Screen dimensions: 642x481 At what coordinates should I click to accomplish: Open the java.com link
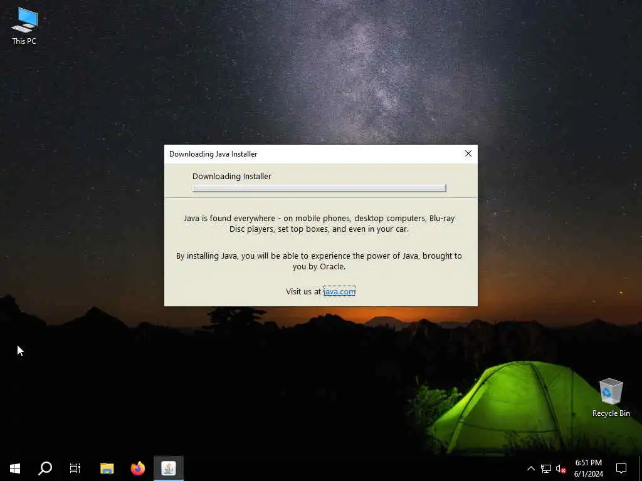pyautogui.click(x=339, y=291)
